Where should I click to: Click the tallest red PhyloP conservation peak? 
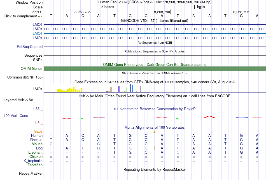coord(209,117)
